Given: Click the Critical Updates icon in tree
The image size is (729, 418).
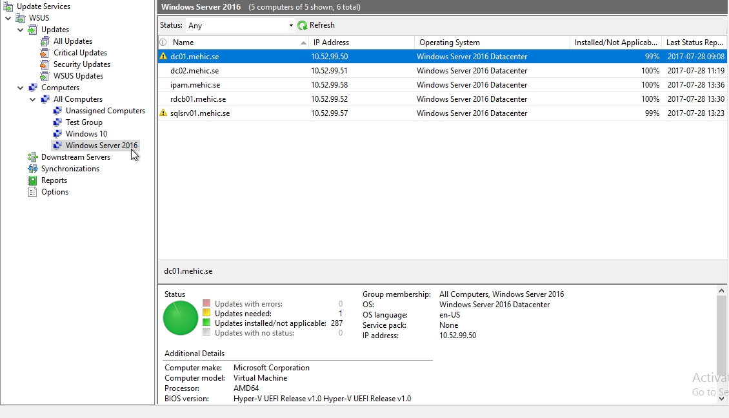Looking at the screenshot, I should click(45, 53).
